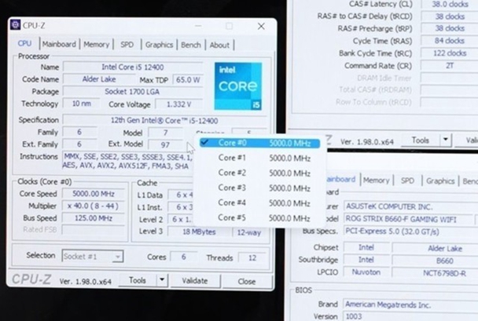Click the Cycle Time value 84 clocks

(450, 41)
